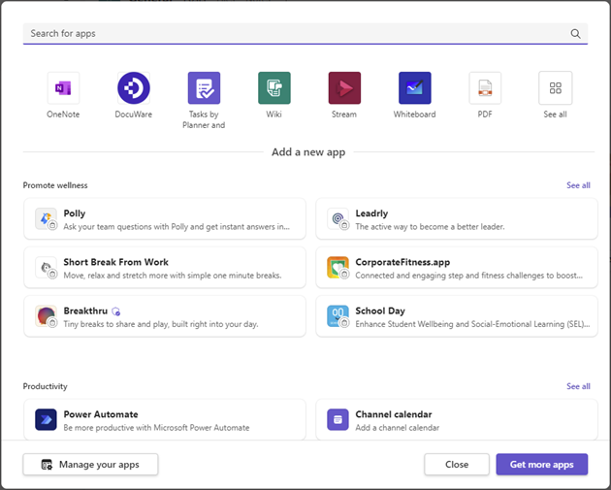Choose the Leadrly app card
This screenshot has width=611, height=490.
(x=457, y=219)
